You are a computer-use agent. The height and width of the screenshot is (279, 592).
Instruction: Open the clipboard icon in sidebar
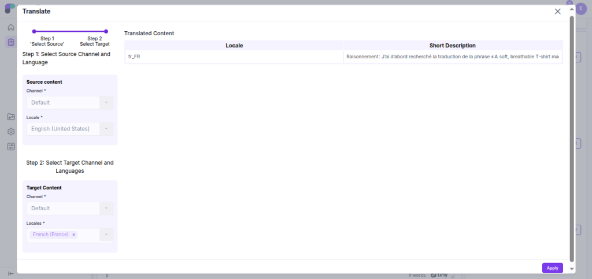point(10,42)
